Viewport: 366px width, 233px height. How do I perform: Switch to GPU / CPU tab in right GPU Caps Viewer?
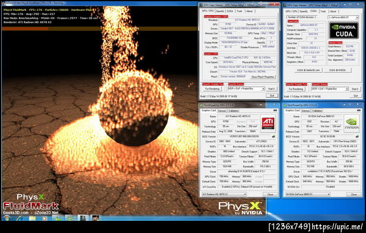point(292,11)
